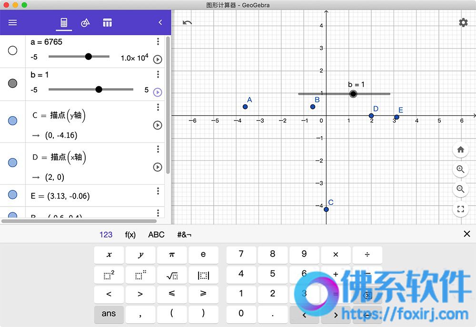The width and height of the screenshot is (476, 327).
Task: Tap the less-than key
Action: tap(109, 295)
